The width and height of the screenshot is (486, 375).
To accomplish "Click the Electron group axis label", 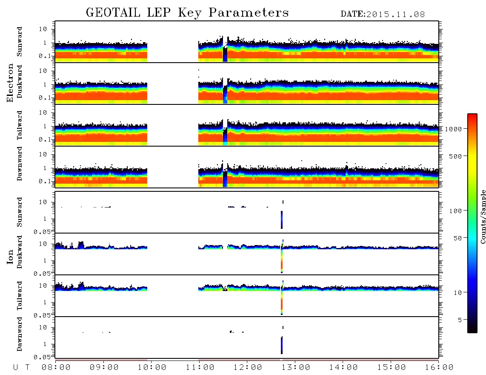I will [10, 83].
